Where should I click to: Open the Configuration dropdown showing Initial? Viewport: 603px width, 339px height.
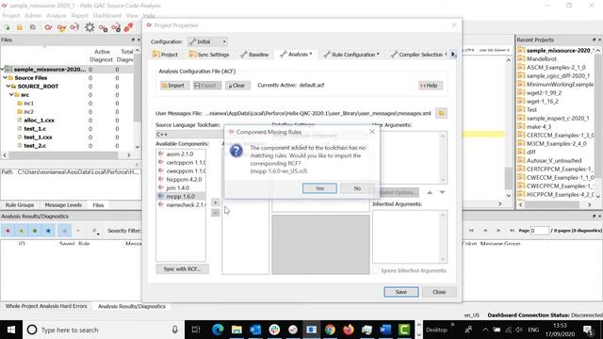[x=207, y=41]
